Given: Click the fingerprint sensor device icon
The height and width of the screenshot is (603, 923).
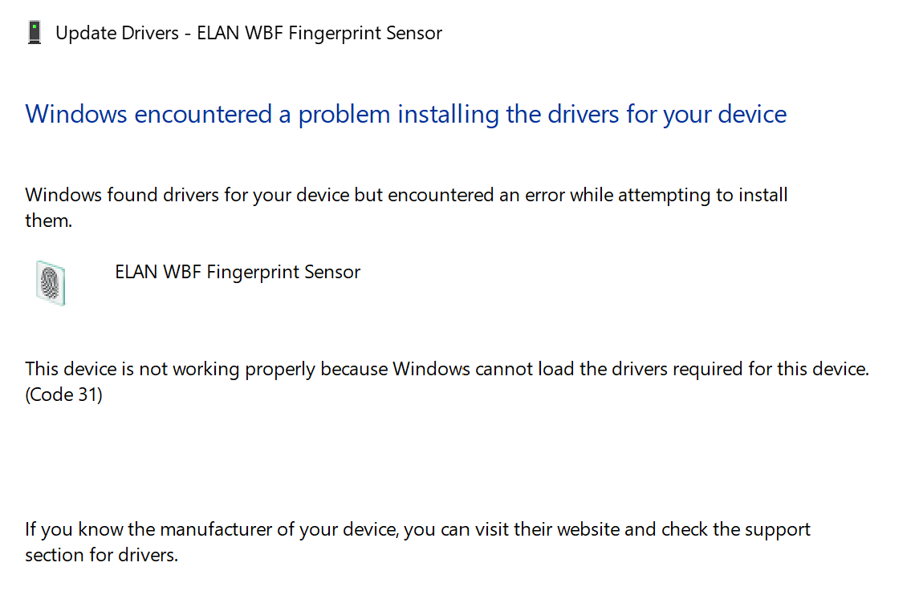Looking at the screenshot, I should coord(51,282).
